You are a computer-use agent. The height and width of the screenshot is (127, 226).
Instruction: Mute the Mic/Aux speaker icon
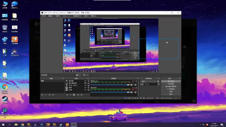tap(132, 85)
